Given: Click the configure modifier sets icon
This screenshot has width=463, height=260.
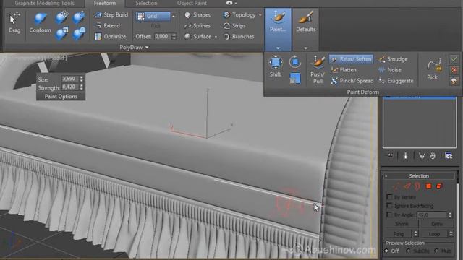Looking at the screenshot, I should coord(449,156).
